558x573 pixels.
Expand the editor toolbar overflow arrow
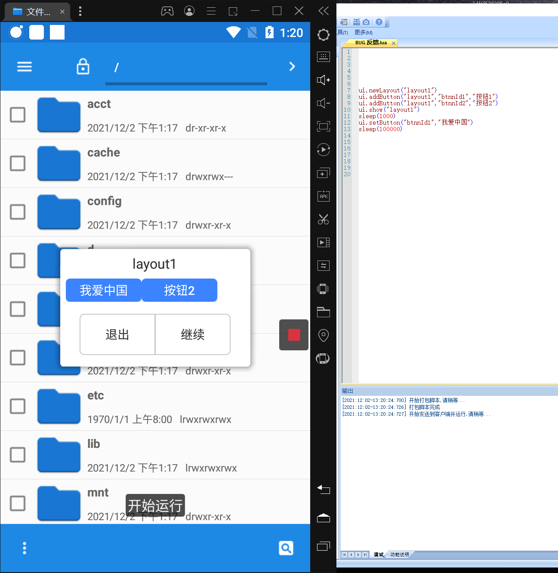[387, 24]
